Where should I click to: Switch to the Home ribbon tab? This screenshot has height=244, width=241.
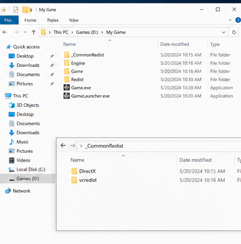30,20
